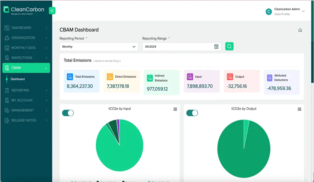Click the View Profile link

click(x=282, y=14)
